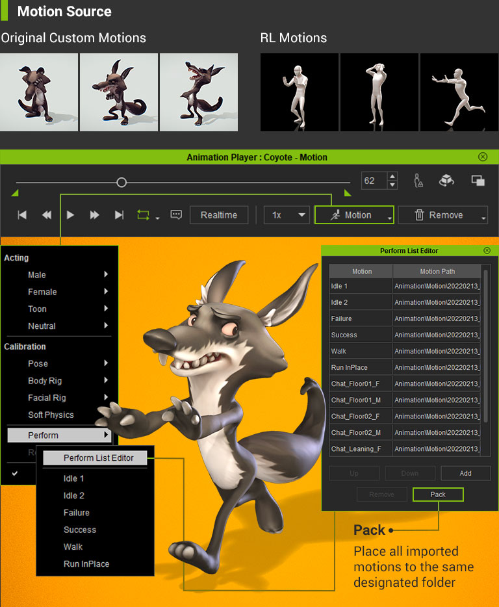Toggle the green loop playback icon
The image size is (499, 607).
143,215
